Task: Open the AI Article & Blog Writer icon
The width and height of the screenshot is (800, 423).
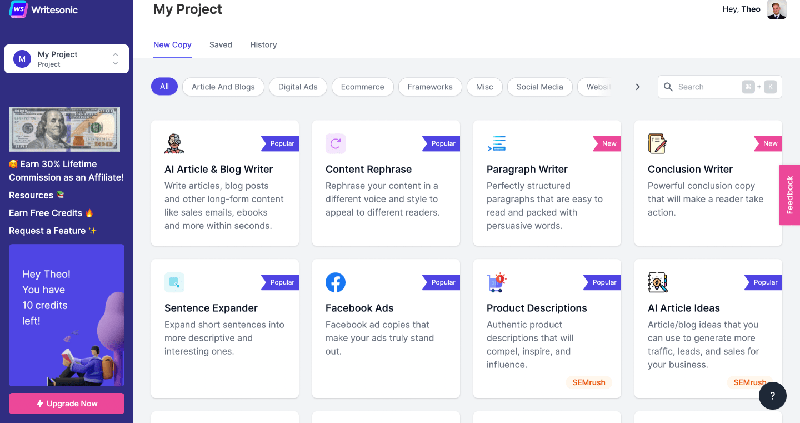Action: tap(174, 143)
